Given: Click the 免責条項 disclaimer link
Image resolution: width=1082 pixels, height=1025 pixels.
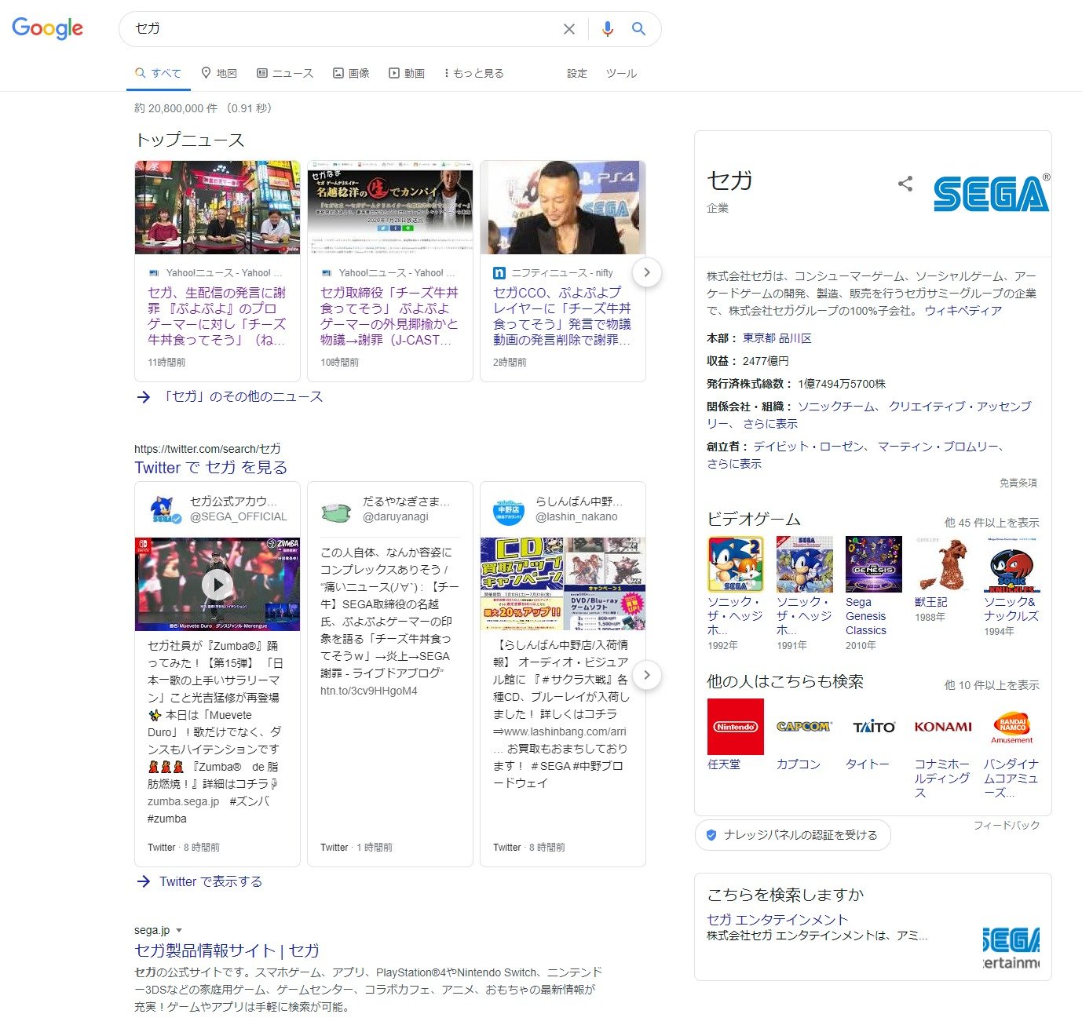Looking at the screenshot, I should (x=1018, y=483).
